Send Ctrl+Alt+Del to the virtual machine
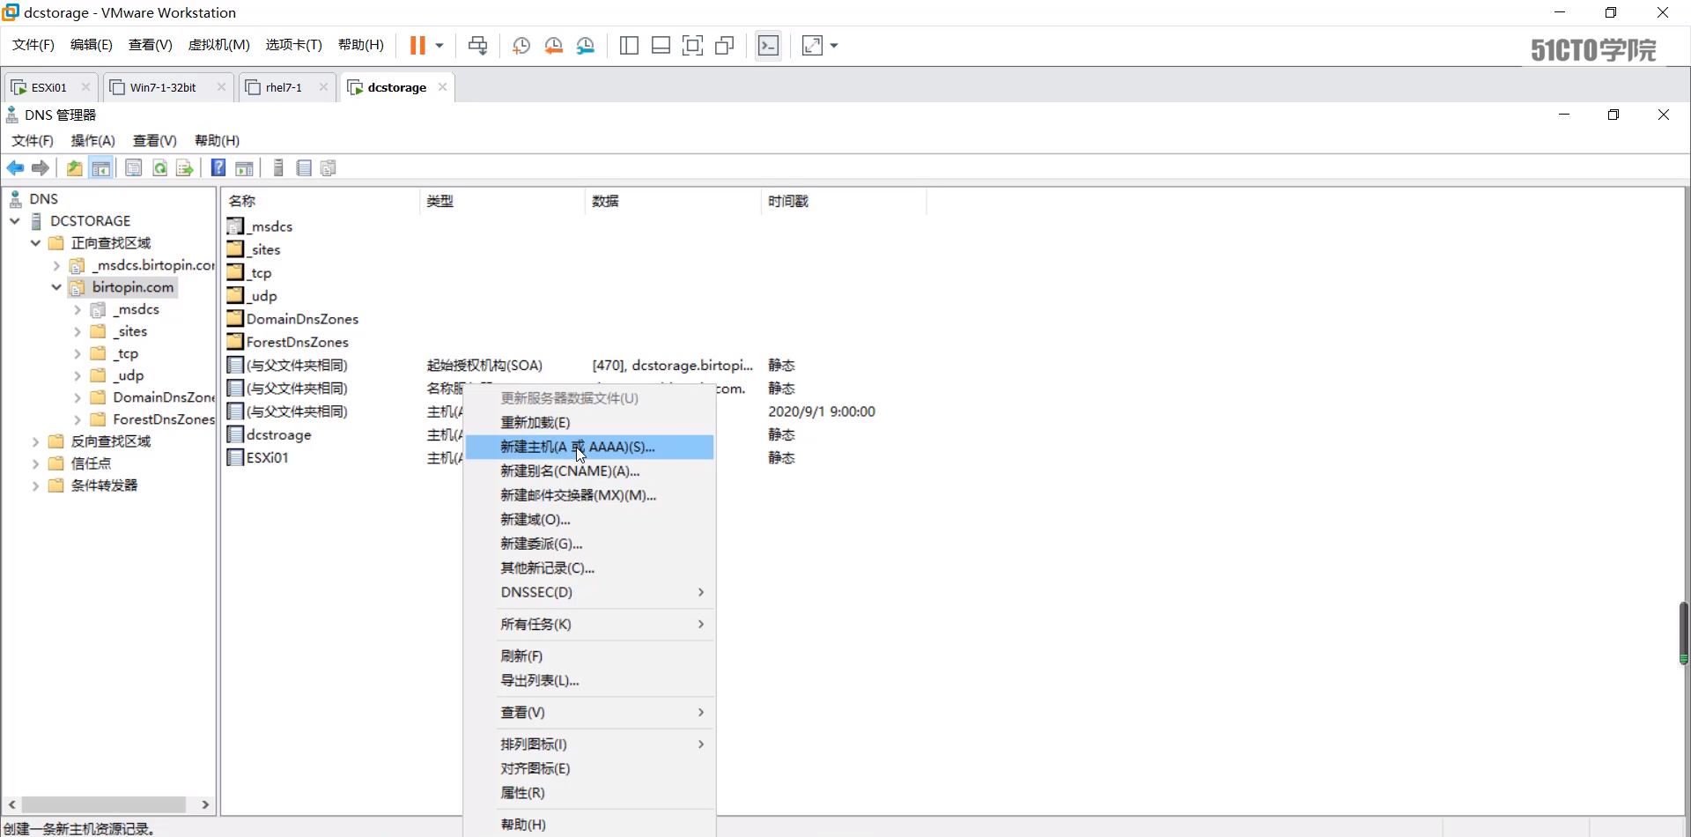This screenshot has width=1691, height=837. (x=478, y=46)
